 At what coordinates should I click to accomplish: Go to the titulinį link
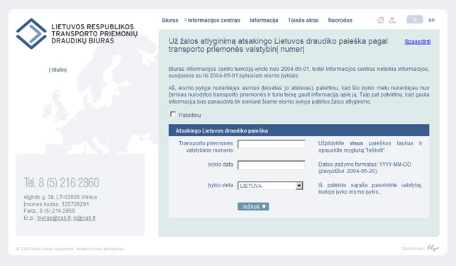(x=58, y=70)
